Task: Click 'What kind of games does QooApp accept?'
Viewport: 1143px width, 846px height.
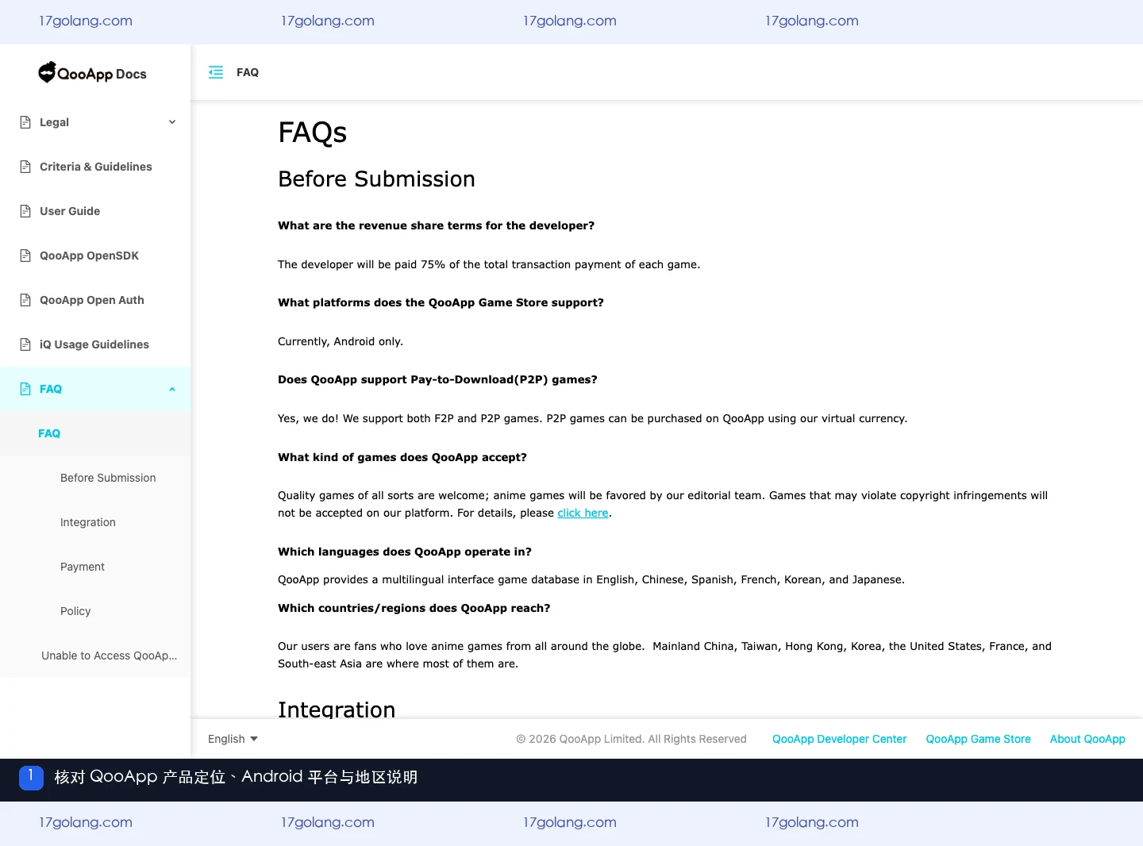Action: click(x=402, y=457)
